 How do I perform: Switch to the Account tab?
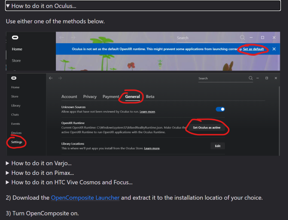[x=69, y=97]
